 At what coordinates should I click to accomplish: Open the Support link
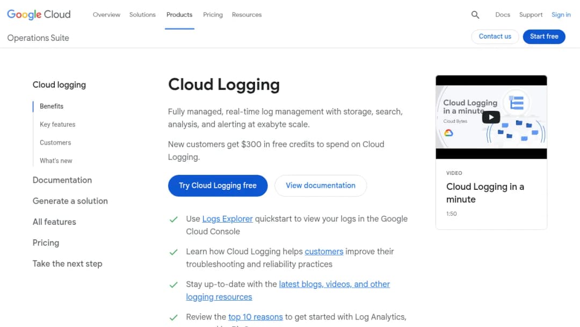[x=531, y=15]
